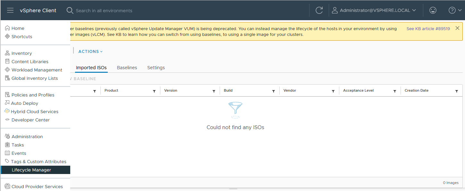Click the Version column filter icon
Image resolution: width=465 pixels, height=191 pixels.
pyautogui.click(x=214, y=91)
